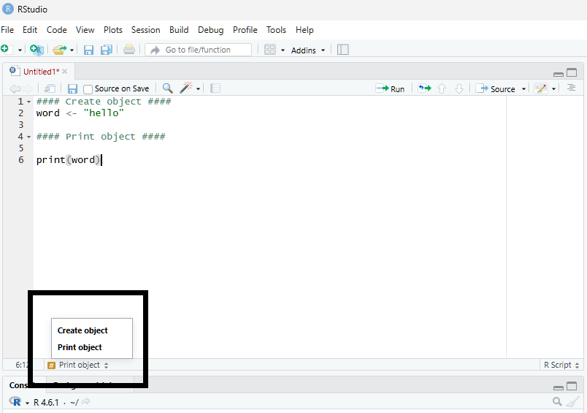Search the console magnifier icon
Screen dimensions: 587x413
click(x=557, y=402)
